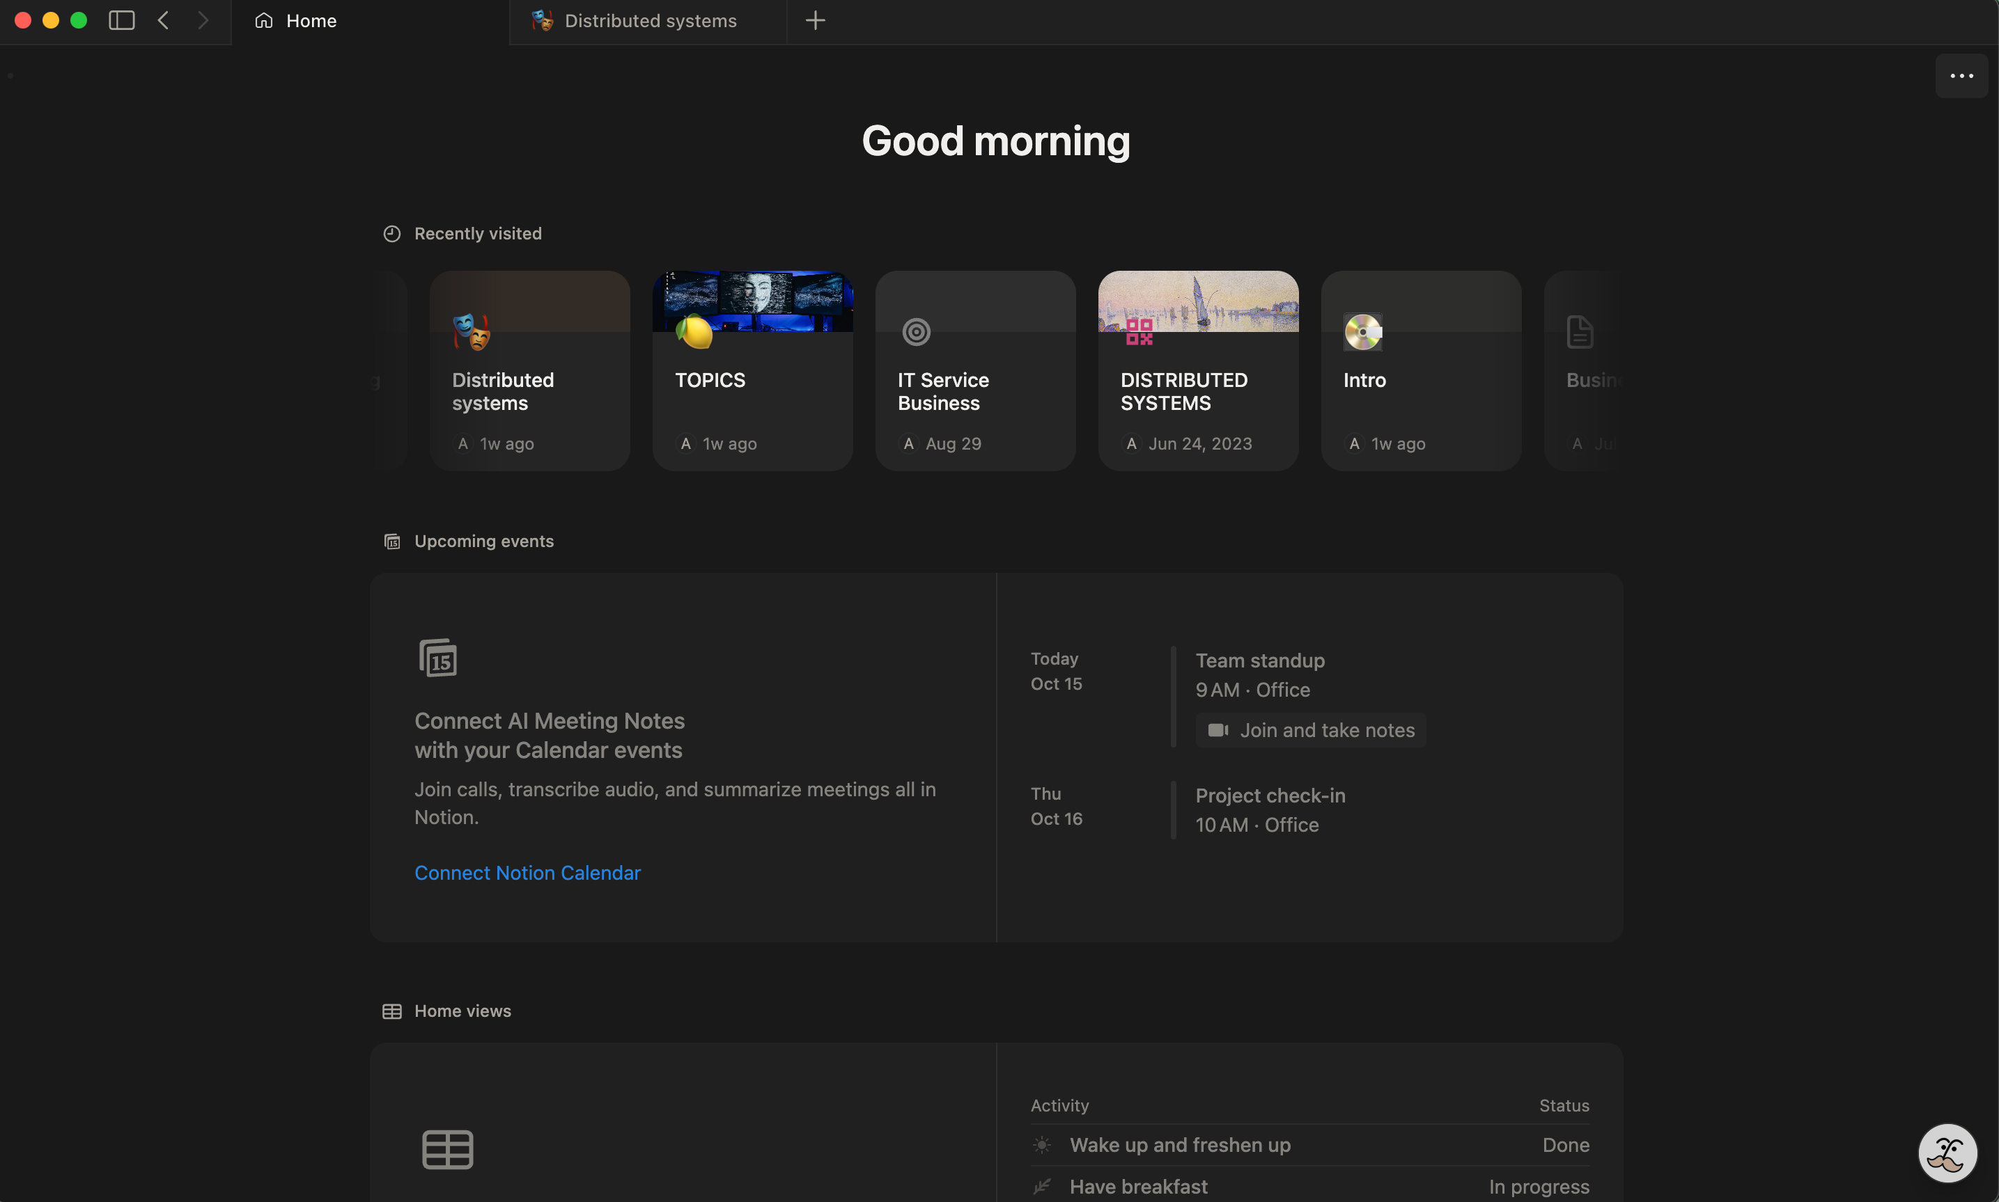Open the Intro recent card
The width and height of the screenshot is (1999, 1202).
pos(1422,371)
